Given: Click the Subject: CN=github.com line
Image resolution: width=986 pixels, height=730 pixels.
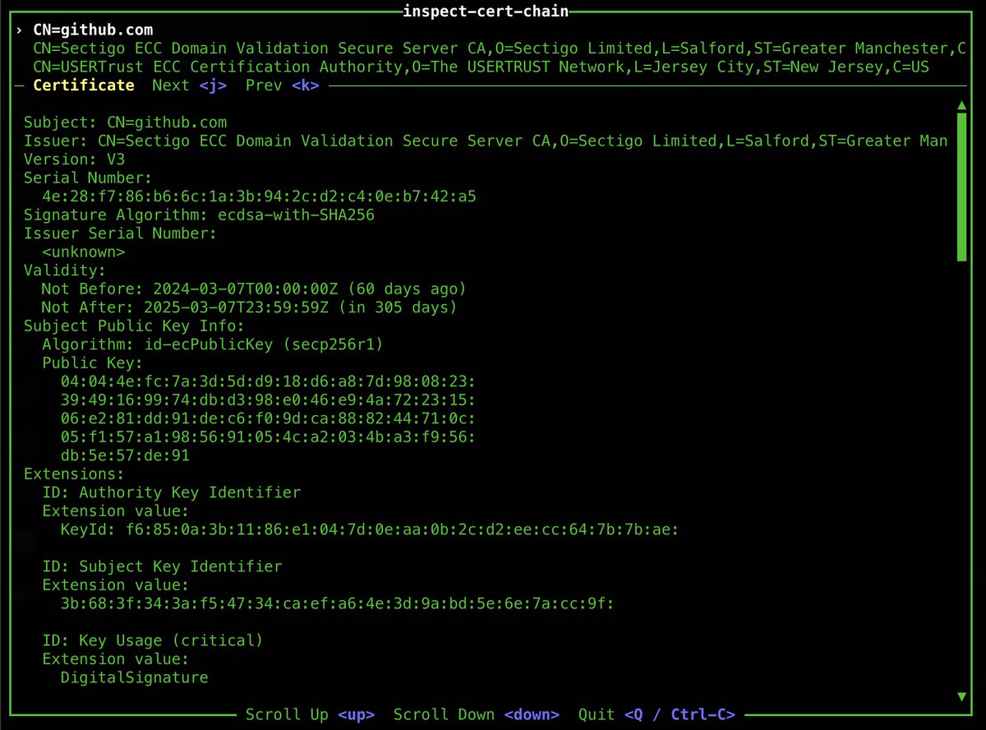Looking at the screenshot, I should pyautogui.click(x=125, y=122).
